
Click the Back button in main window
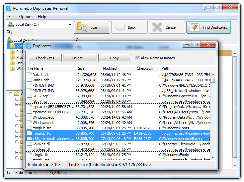[x=130, y=27]
